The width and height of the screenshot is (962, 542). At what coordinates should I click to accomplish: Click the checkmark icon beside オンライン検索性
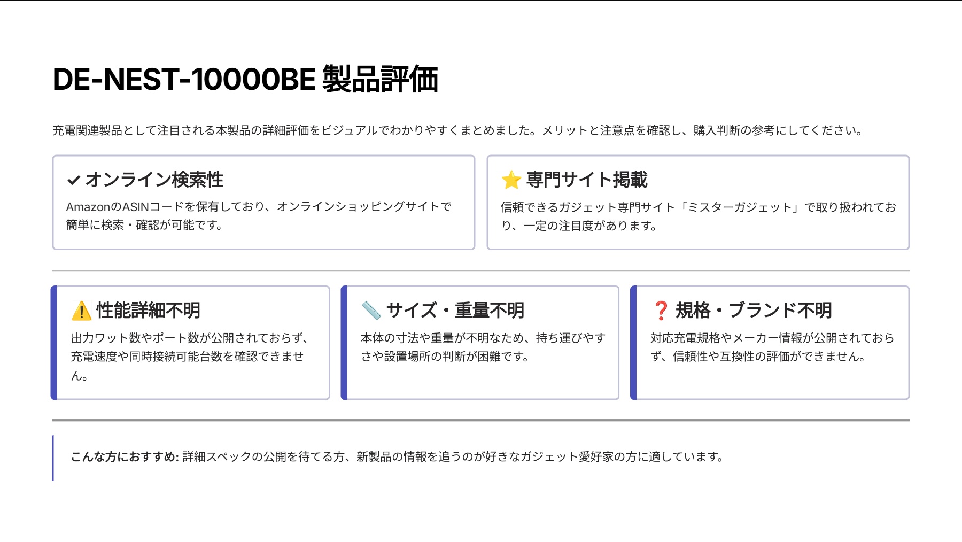coord(73,180)
